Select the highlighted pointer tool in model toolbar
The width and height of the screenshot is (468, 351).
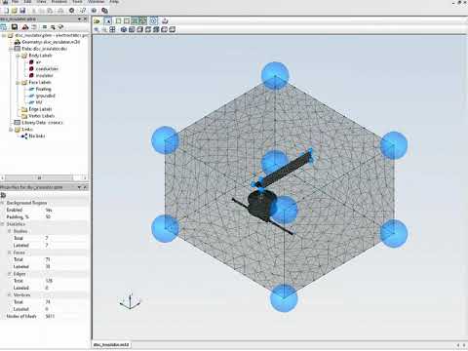tap(108, 21)
